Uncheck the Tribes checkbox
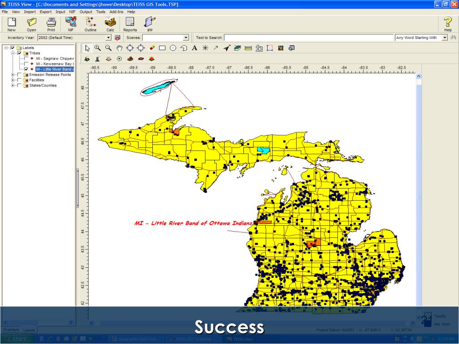Image resolution: width=459 pixels, height=344 pixels. (x=19, y=53)
